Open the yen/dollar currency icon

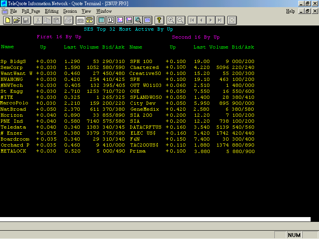(110, 20)
